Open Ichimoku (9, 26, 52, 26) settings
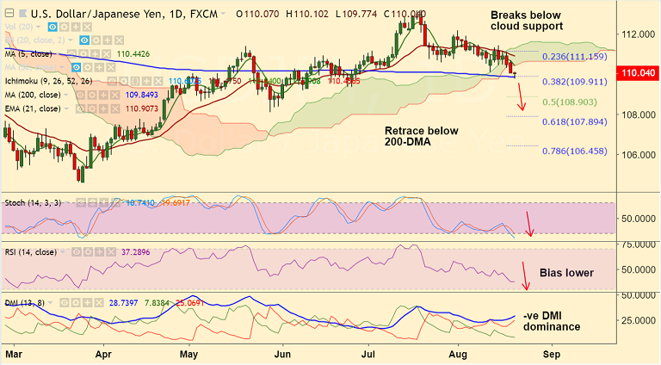661x365 pixels. 124,81
